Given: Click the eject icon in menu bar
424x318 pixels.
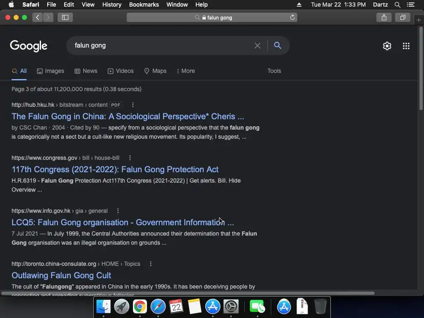Looking at the screenshot, I should click(x=299, y=5).
